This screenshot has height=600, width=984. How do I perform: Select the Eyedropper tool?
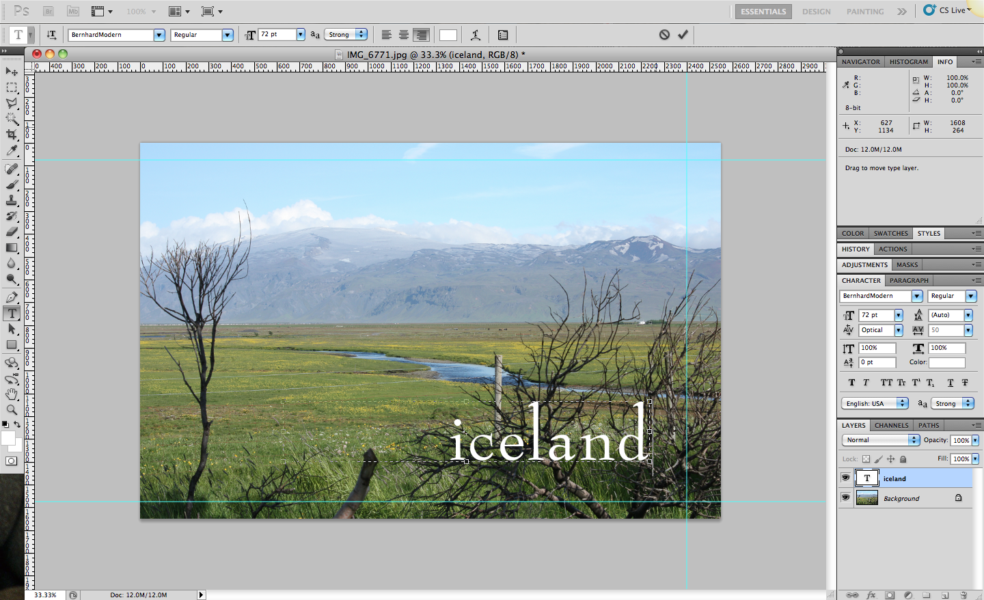click(x=12, y=150)
